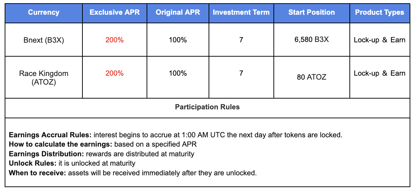Click Lock-up & Earn in Bnext row
The width and height of the screenshot is (415, 190).
(x=380, y=40)
